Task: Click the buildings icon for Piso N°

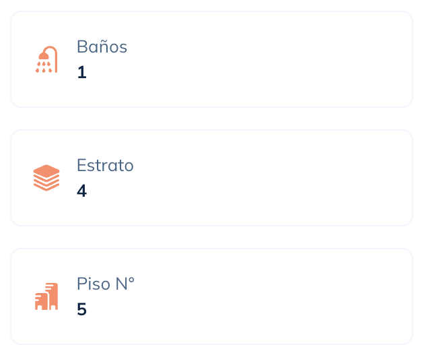Action: point(46,296)
